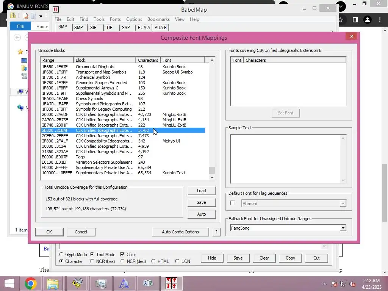388x291 pixels.
Task: Switch to the SIP plane tab
Action: pyautogui.click(x=93, y=27)
